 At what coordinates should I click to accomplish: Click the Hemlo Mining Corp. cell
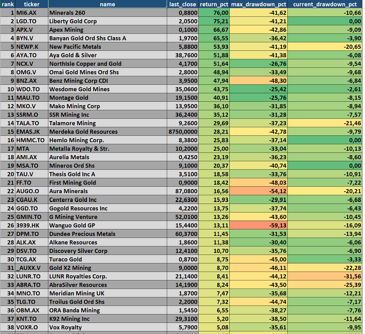pyautogui.click(x=107, y=140)
